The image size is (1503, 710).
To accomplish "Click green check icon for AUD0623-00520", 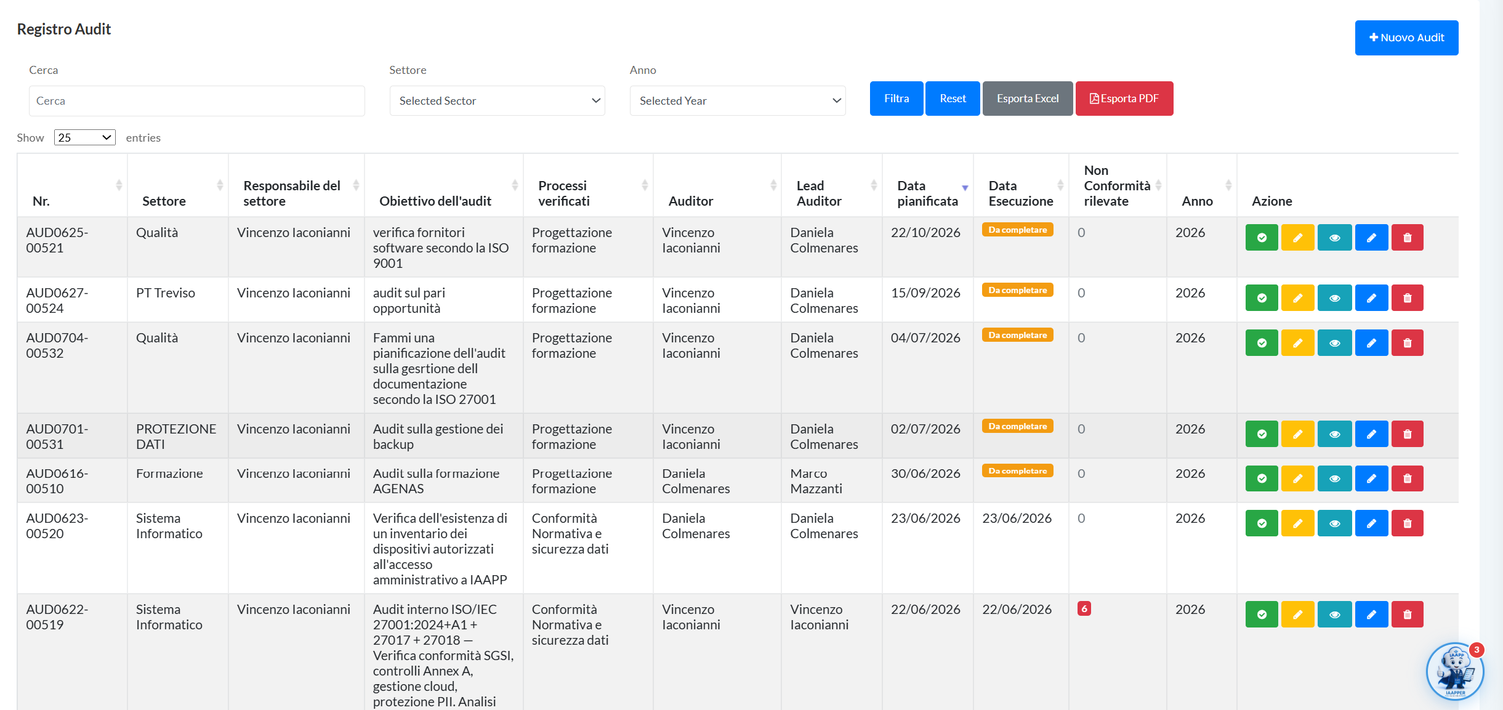I will [1262, 523].
